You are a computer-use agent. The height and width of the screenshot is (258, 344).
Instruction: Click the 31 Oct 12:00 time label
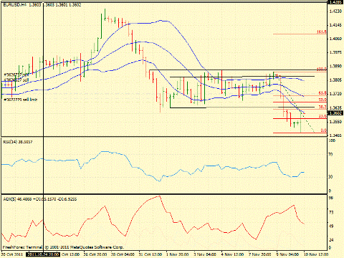click(150, 254)
